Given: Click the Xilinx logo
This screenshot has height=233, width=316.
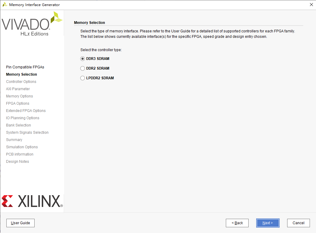Looking at the screenshot, I should [32, 200].
